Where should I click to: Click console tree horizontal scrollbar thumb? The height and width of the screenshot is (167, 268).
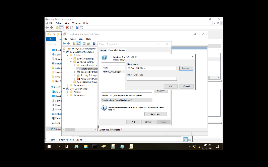coord(70,129)
